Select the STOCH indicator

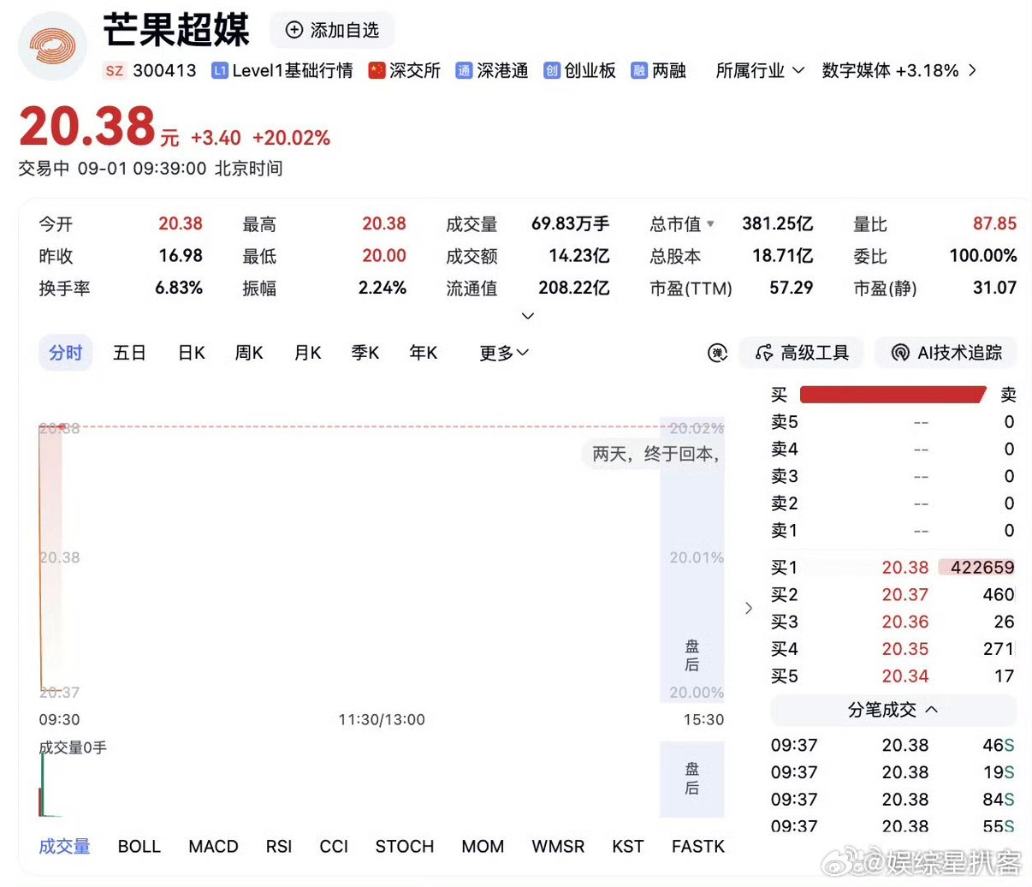[x=405, y=847]
